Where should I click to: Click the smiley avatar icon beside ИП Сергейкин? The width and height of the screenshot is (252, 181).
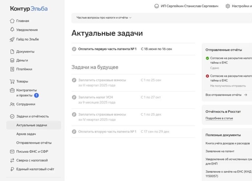[157, 6]
